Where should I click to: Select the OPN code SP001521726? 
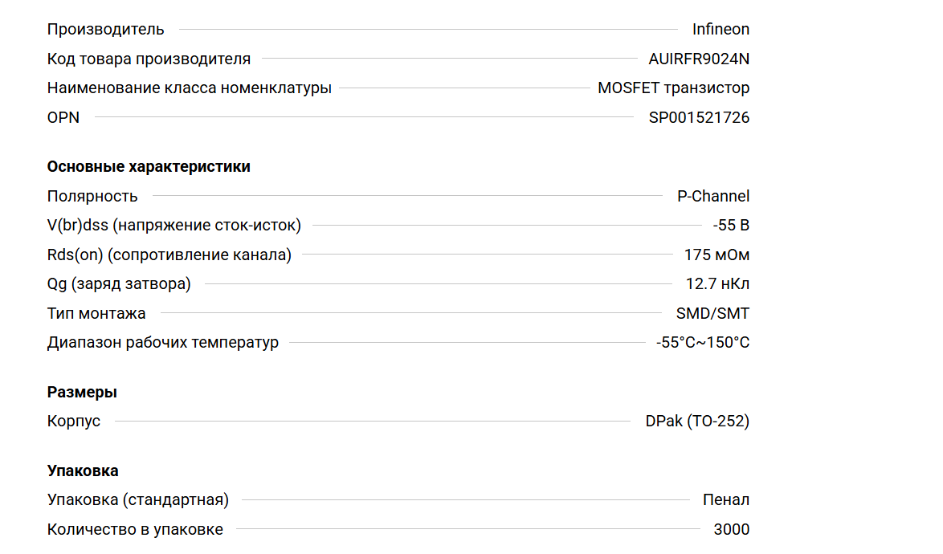point(699,118)
